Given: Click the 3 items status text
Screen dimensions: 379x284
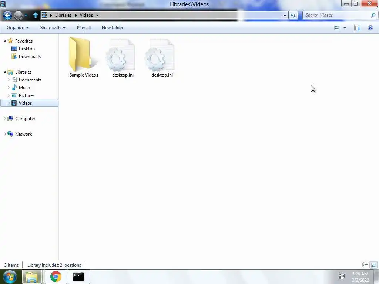Looking at the screenshot, I should [11, 265].
